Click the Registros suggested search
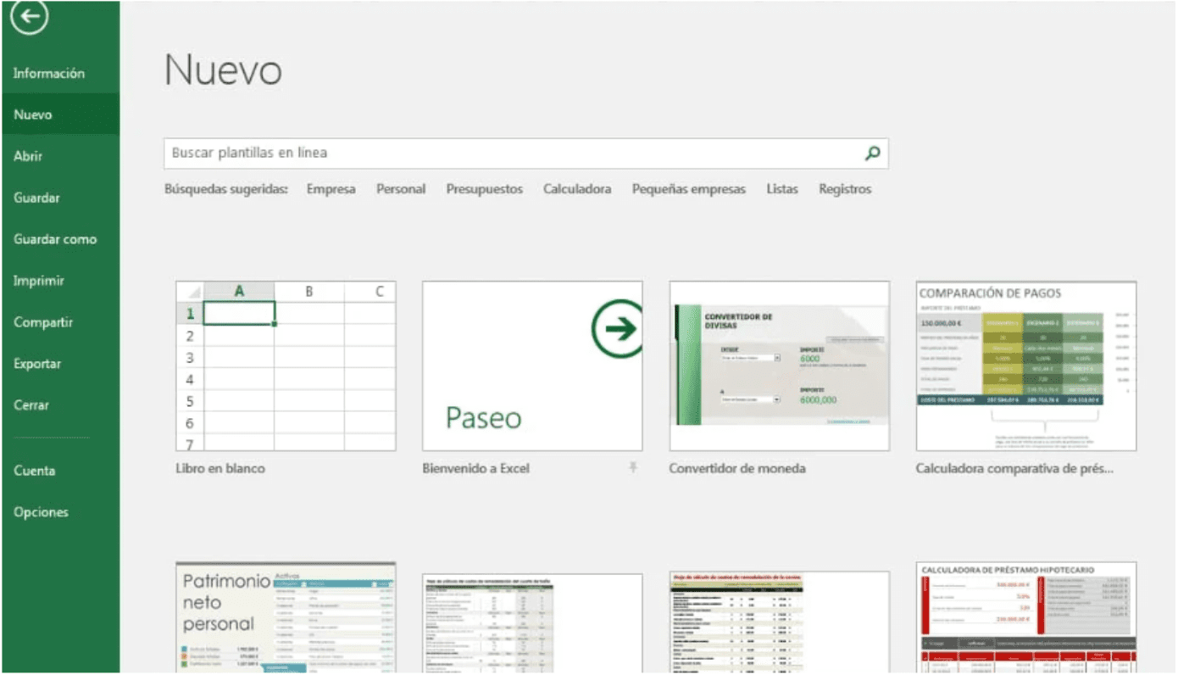The height and width of the screenshot is (675, 1178). (845, 189)
